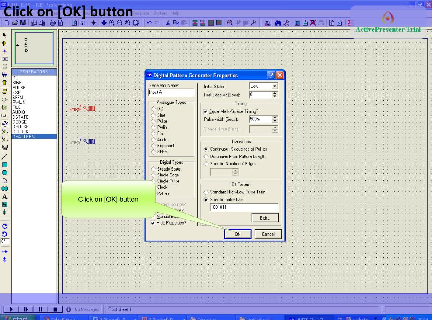Click the OK button

(x=238, y=234)
